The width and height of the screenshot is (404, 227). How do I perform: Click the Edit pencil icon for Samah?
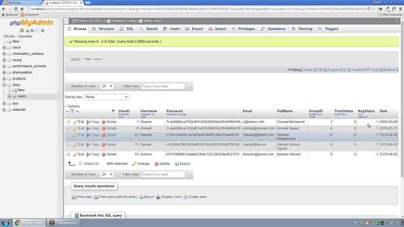coord(75,144)
